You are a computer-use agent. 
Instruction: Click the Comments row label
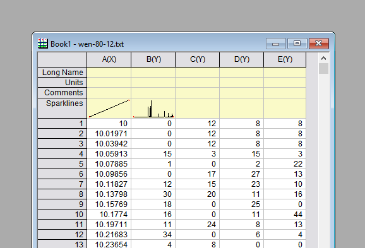pos(62,93)
